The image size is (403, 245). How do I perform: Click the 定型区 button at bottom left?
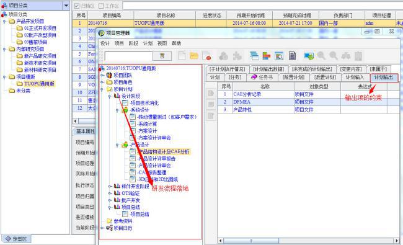[17, 239]
